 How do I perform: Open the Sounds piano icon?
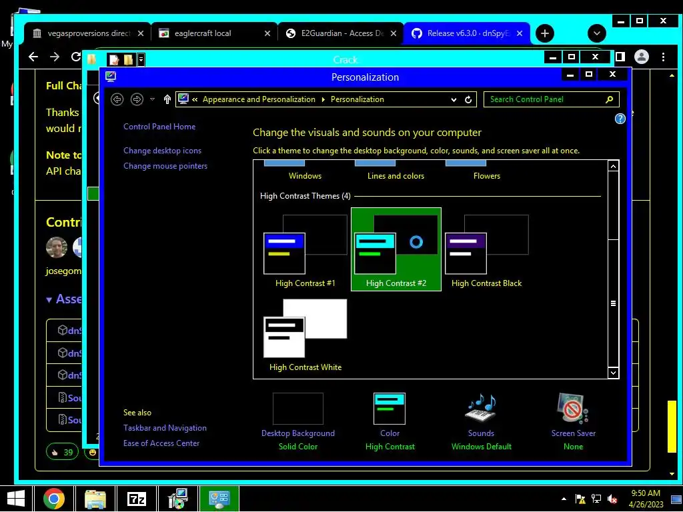(482, 409)
